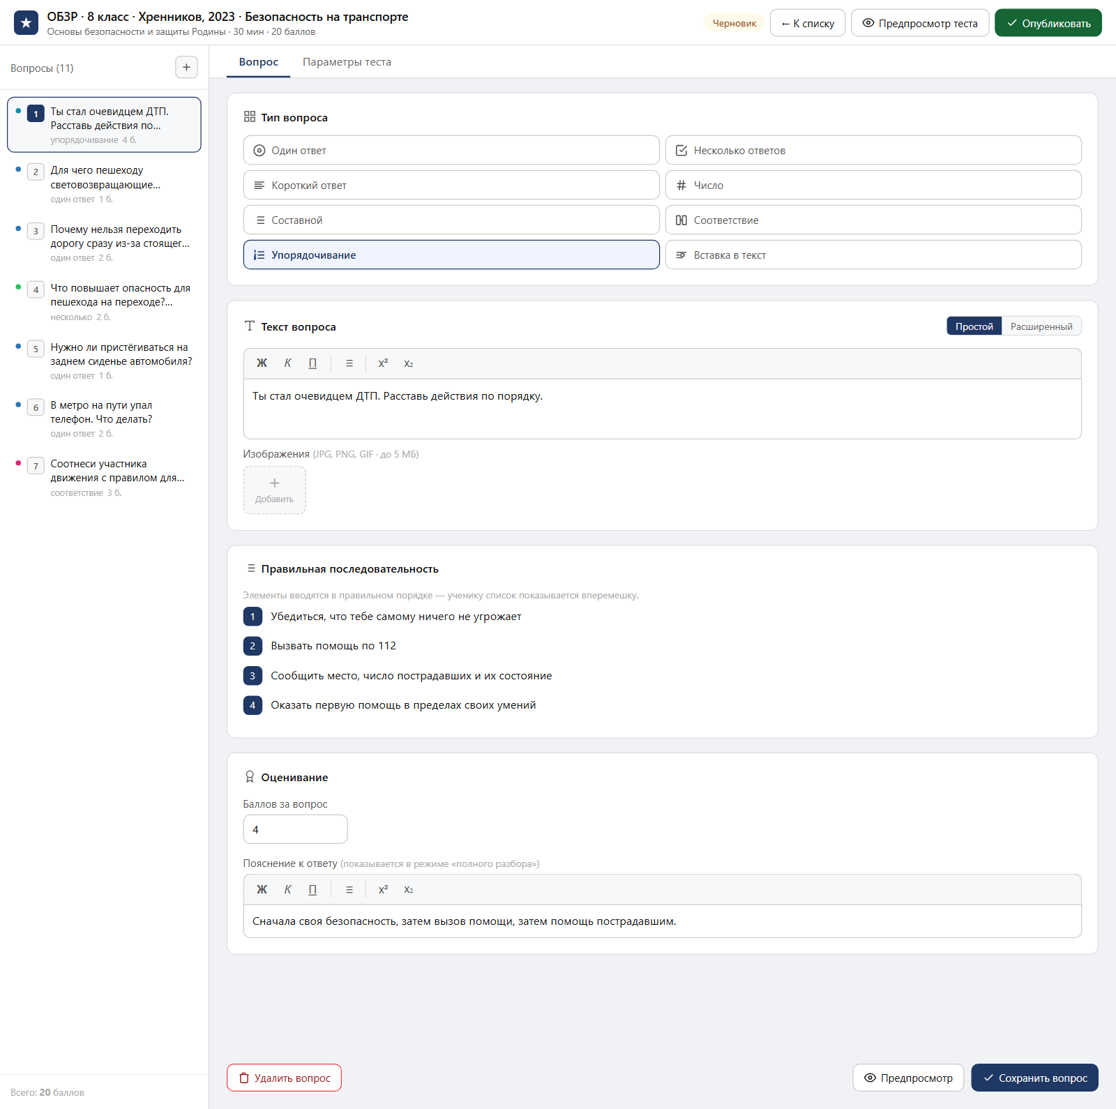Click the bottom Предпросмотр button
Image resolution: width=1116 pixels, height=1109 pixels.
click(x=908, y=1078)
